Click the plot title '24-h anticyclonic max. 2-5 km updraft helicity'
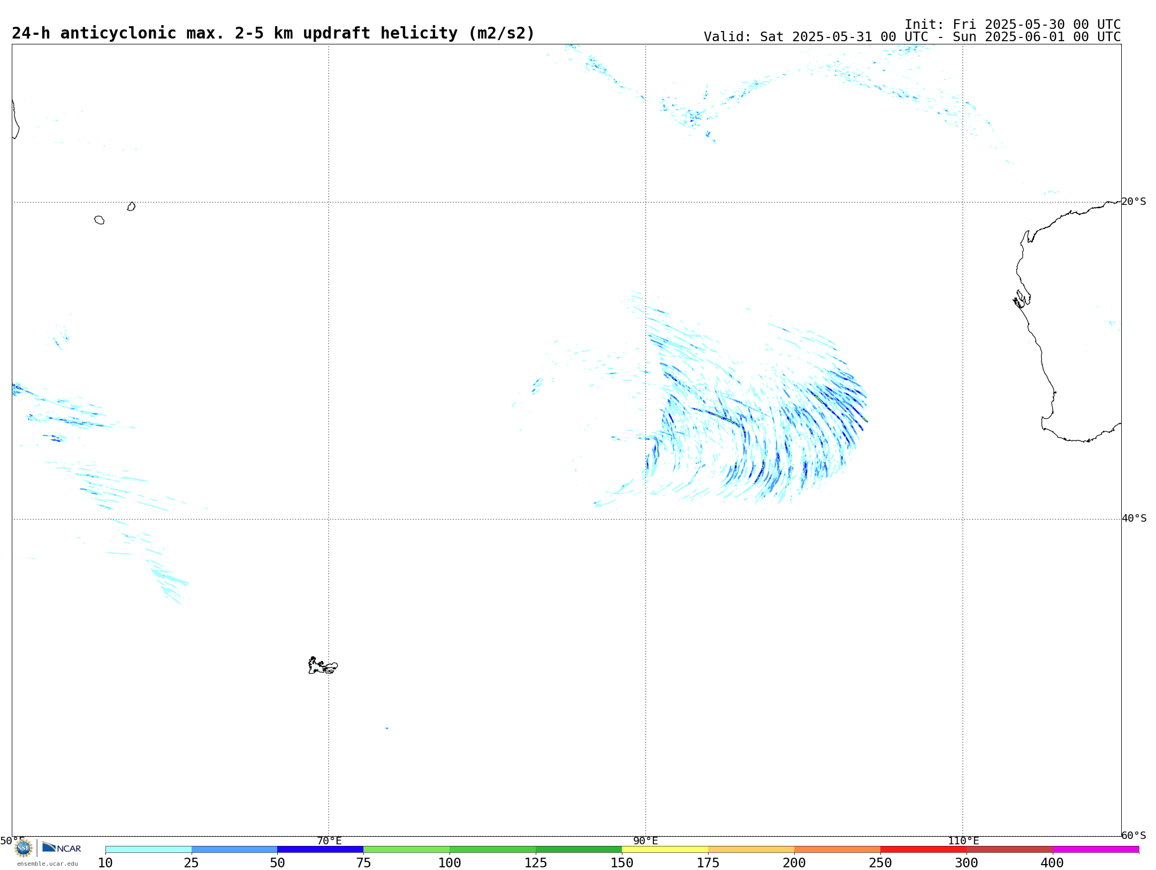The height and width of the screenshot is (870, 1156). [273, 33]
